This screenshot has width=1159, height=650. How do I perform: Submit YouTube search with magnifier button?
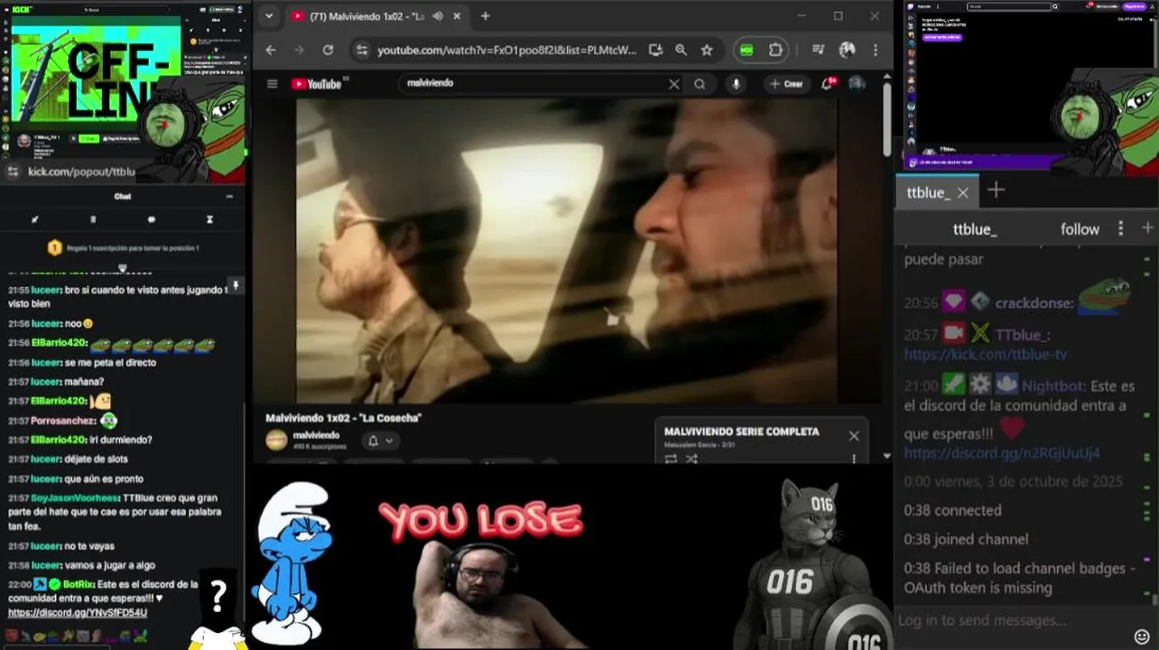pyautogui.click(x=700, y=84)
